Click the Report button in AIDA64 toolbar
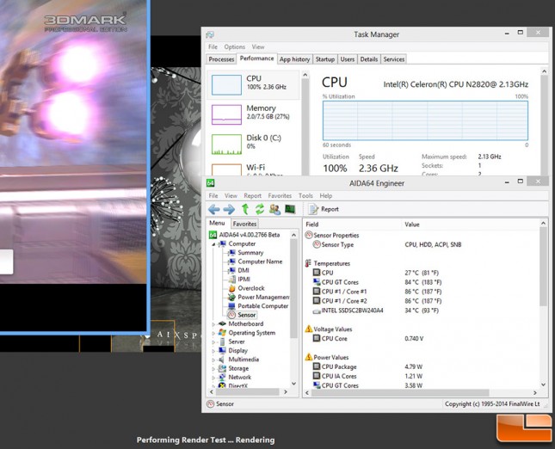 click(x=324, y=209)
